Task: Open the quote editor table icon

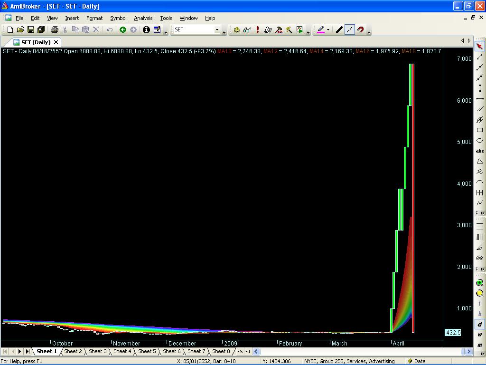Action: point(157,30)
